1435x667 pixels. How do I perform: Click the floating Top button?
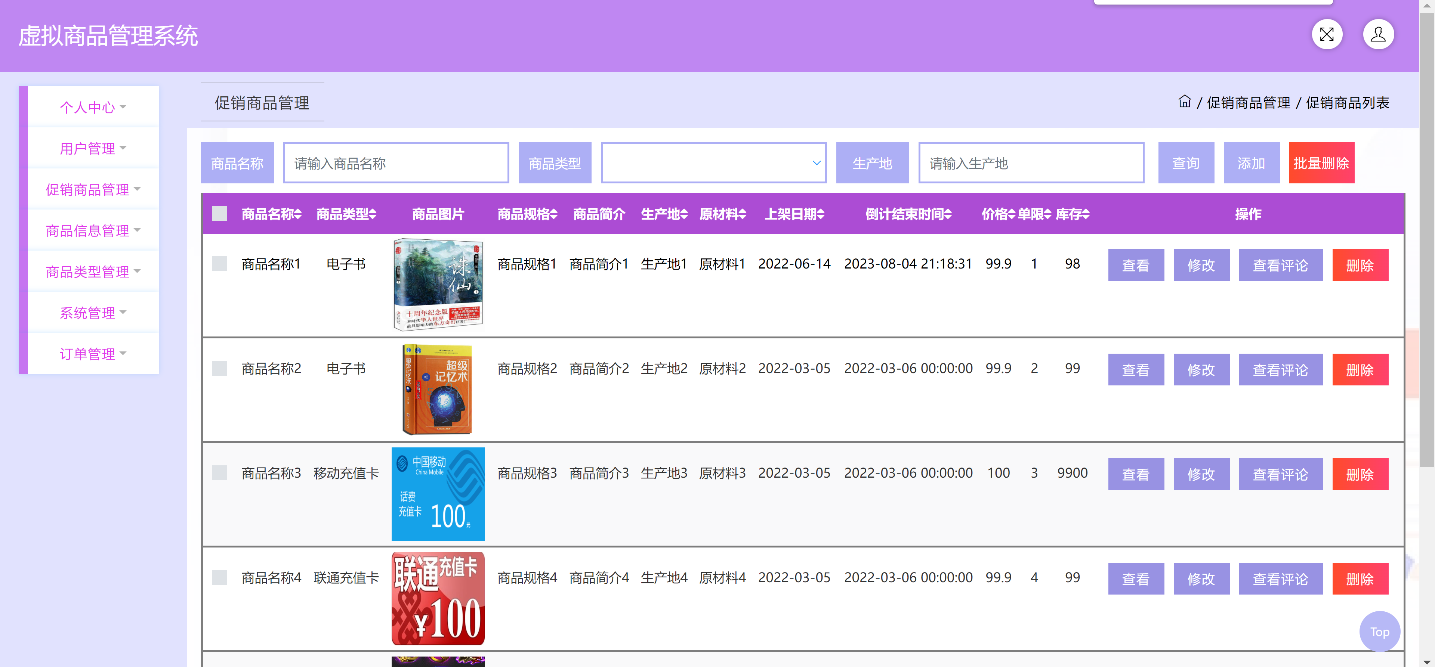(x=1380, y=632)
